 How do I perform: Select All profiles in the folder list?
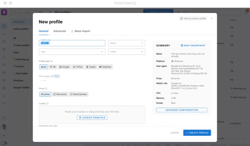pyautogui.click(x=19, y=22)
